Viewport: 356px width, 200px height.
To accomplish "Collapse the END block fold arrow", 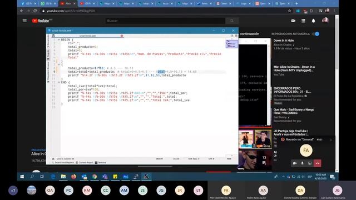I will coord(59,82).
